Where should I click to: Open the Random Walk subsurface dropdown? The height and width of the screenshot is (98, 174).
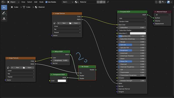click(132, 21)
